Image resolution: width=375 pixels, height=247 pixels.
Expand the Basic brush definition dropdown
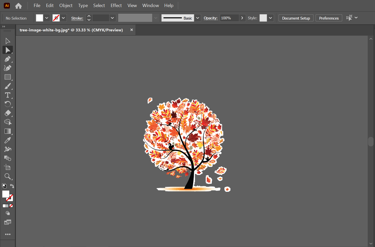198,18
